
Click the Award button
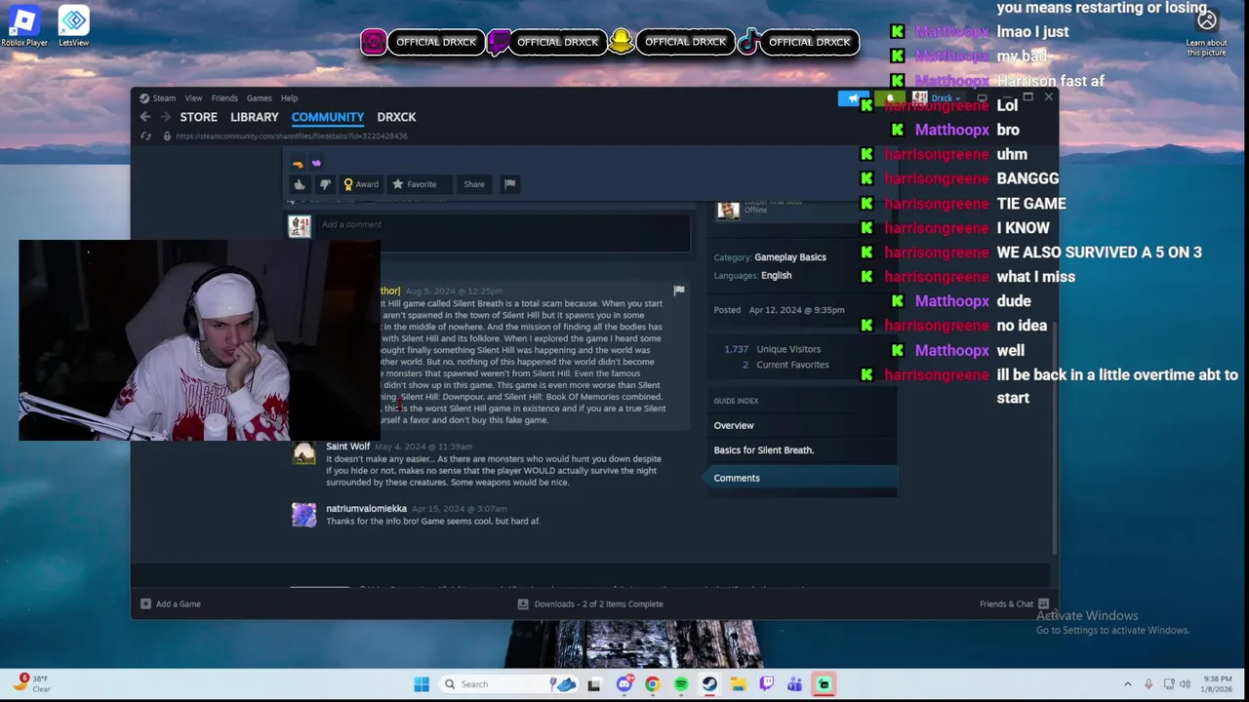pyautogui.click(x=361, y=184)
